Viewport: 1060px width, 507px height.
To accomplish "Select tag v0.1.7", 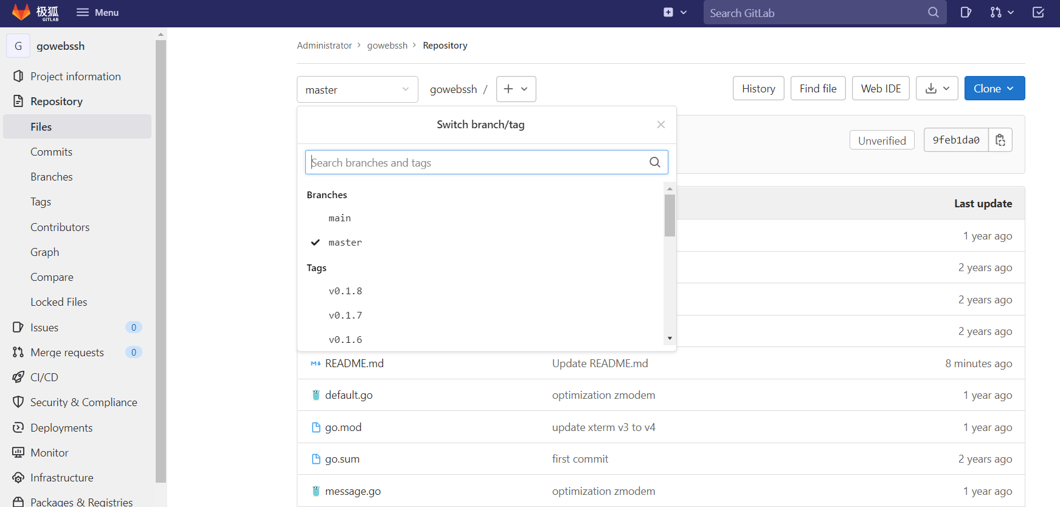I will (x=345, y=315).
